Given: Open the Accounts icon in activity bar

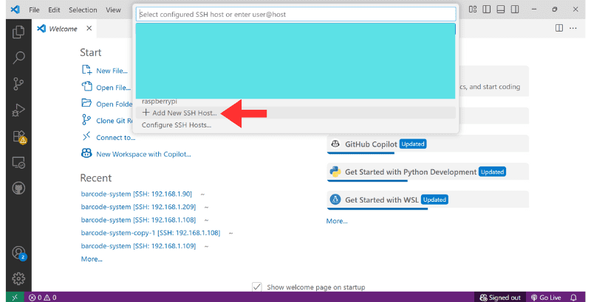Looking at the screenshot, I should [x=19, y=253].
